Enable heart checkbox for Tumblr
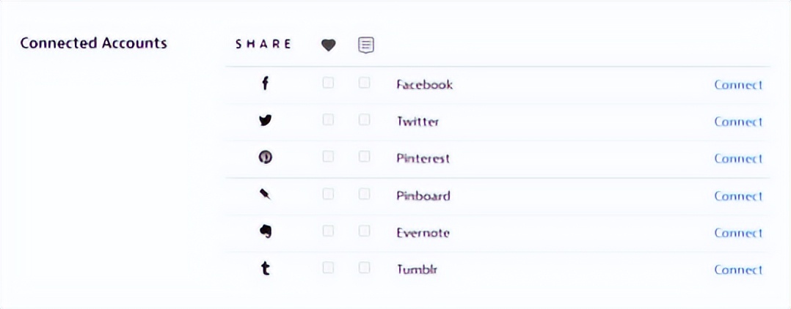Image resolution: width=791 pixels, height=309 pixels. click(328, 268)
